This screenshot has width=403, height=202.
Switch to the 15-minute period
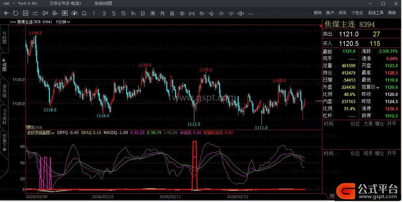(123, 13)
